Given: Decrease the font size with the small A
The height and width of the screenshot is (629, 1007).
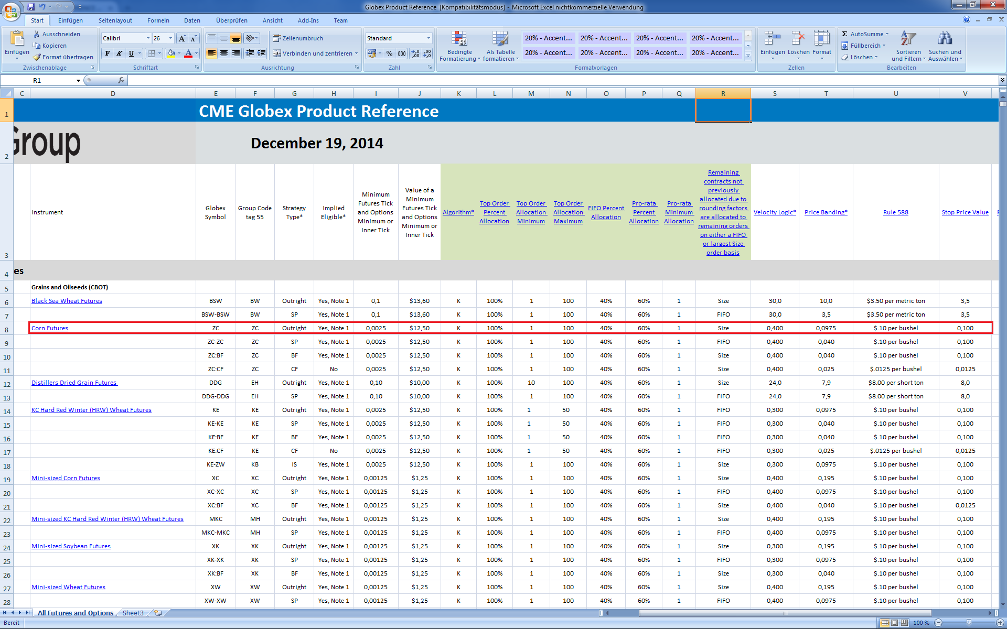Looking at the screenshot, I should pyautogui.click(x=194, y=38).
